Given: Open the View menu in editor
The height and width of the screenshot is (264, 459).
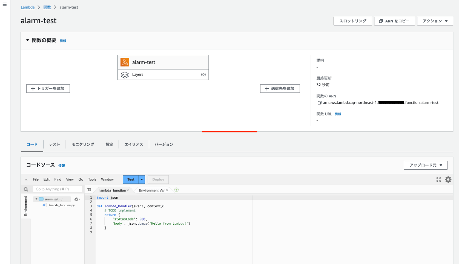Looking at the screenshot, I should [x=70, y=179].
